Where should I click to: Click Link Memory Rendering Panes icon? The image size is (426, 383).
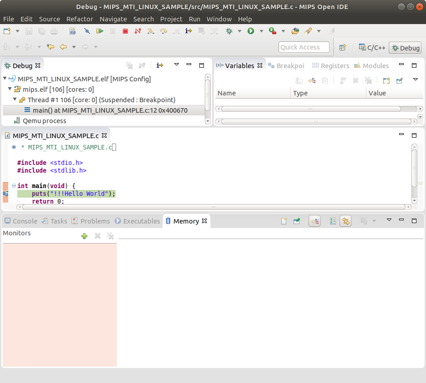point(345,221)
